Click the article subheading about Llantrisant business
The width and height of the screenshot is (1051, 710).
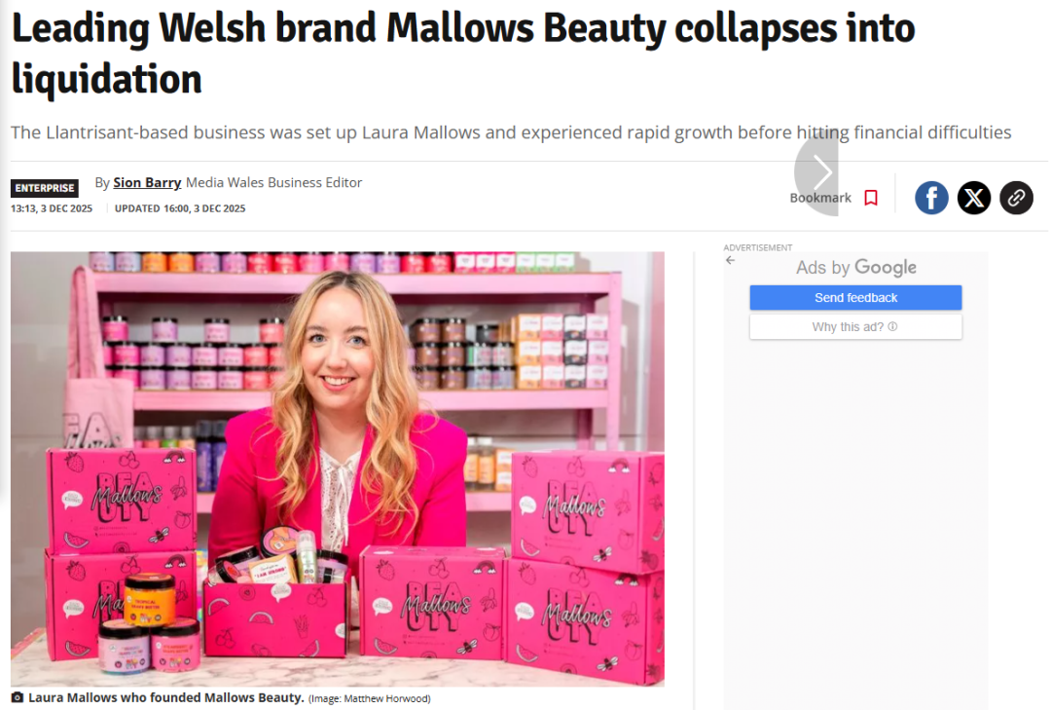(511, 132)
